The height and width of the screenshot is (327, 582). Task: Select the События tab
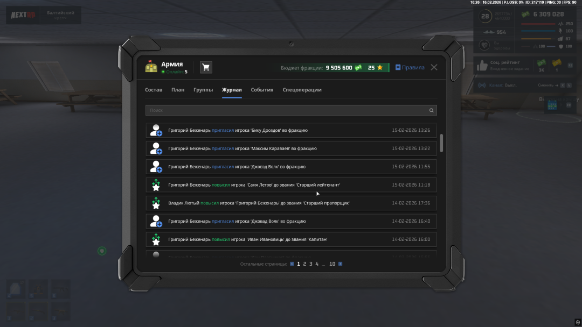coord(262,90)
